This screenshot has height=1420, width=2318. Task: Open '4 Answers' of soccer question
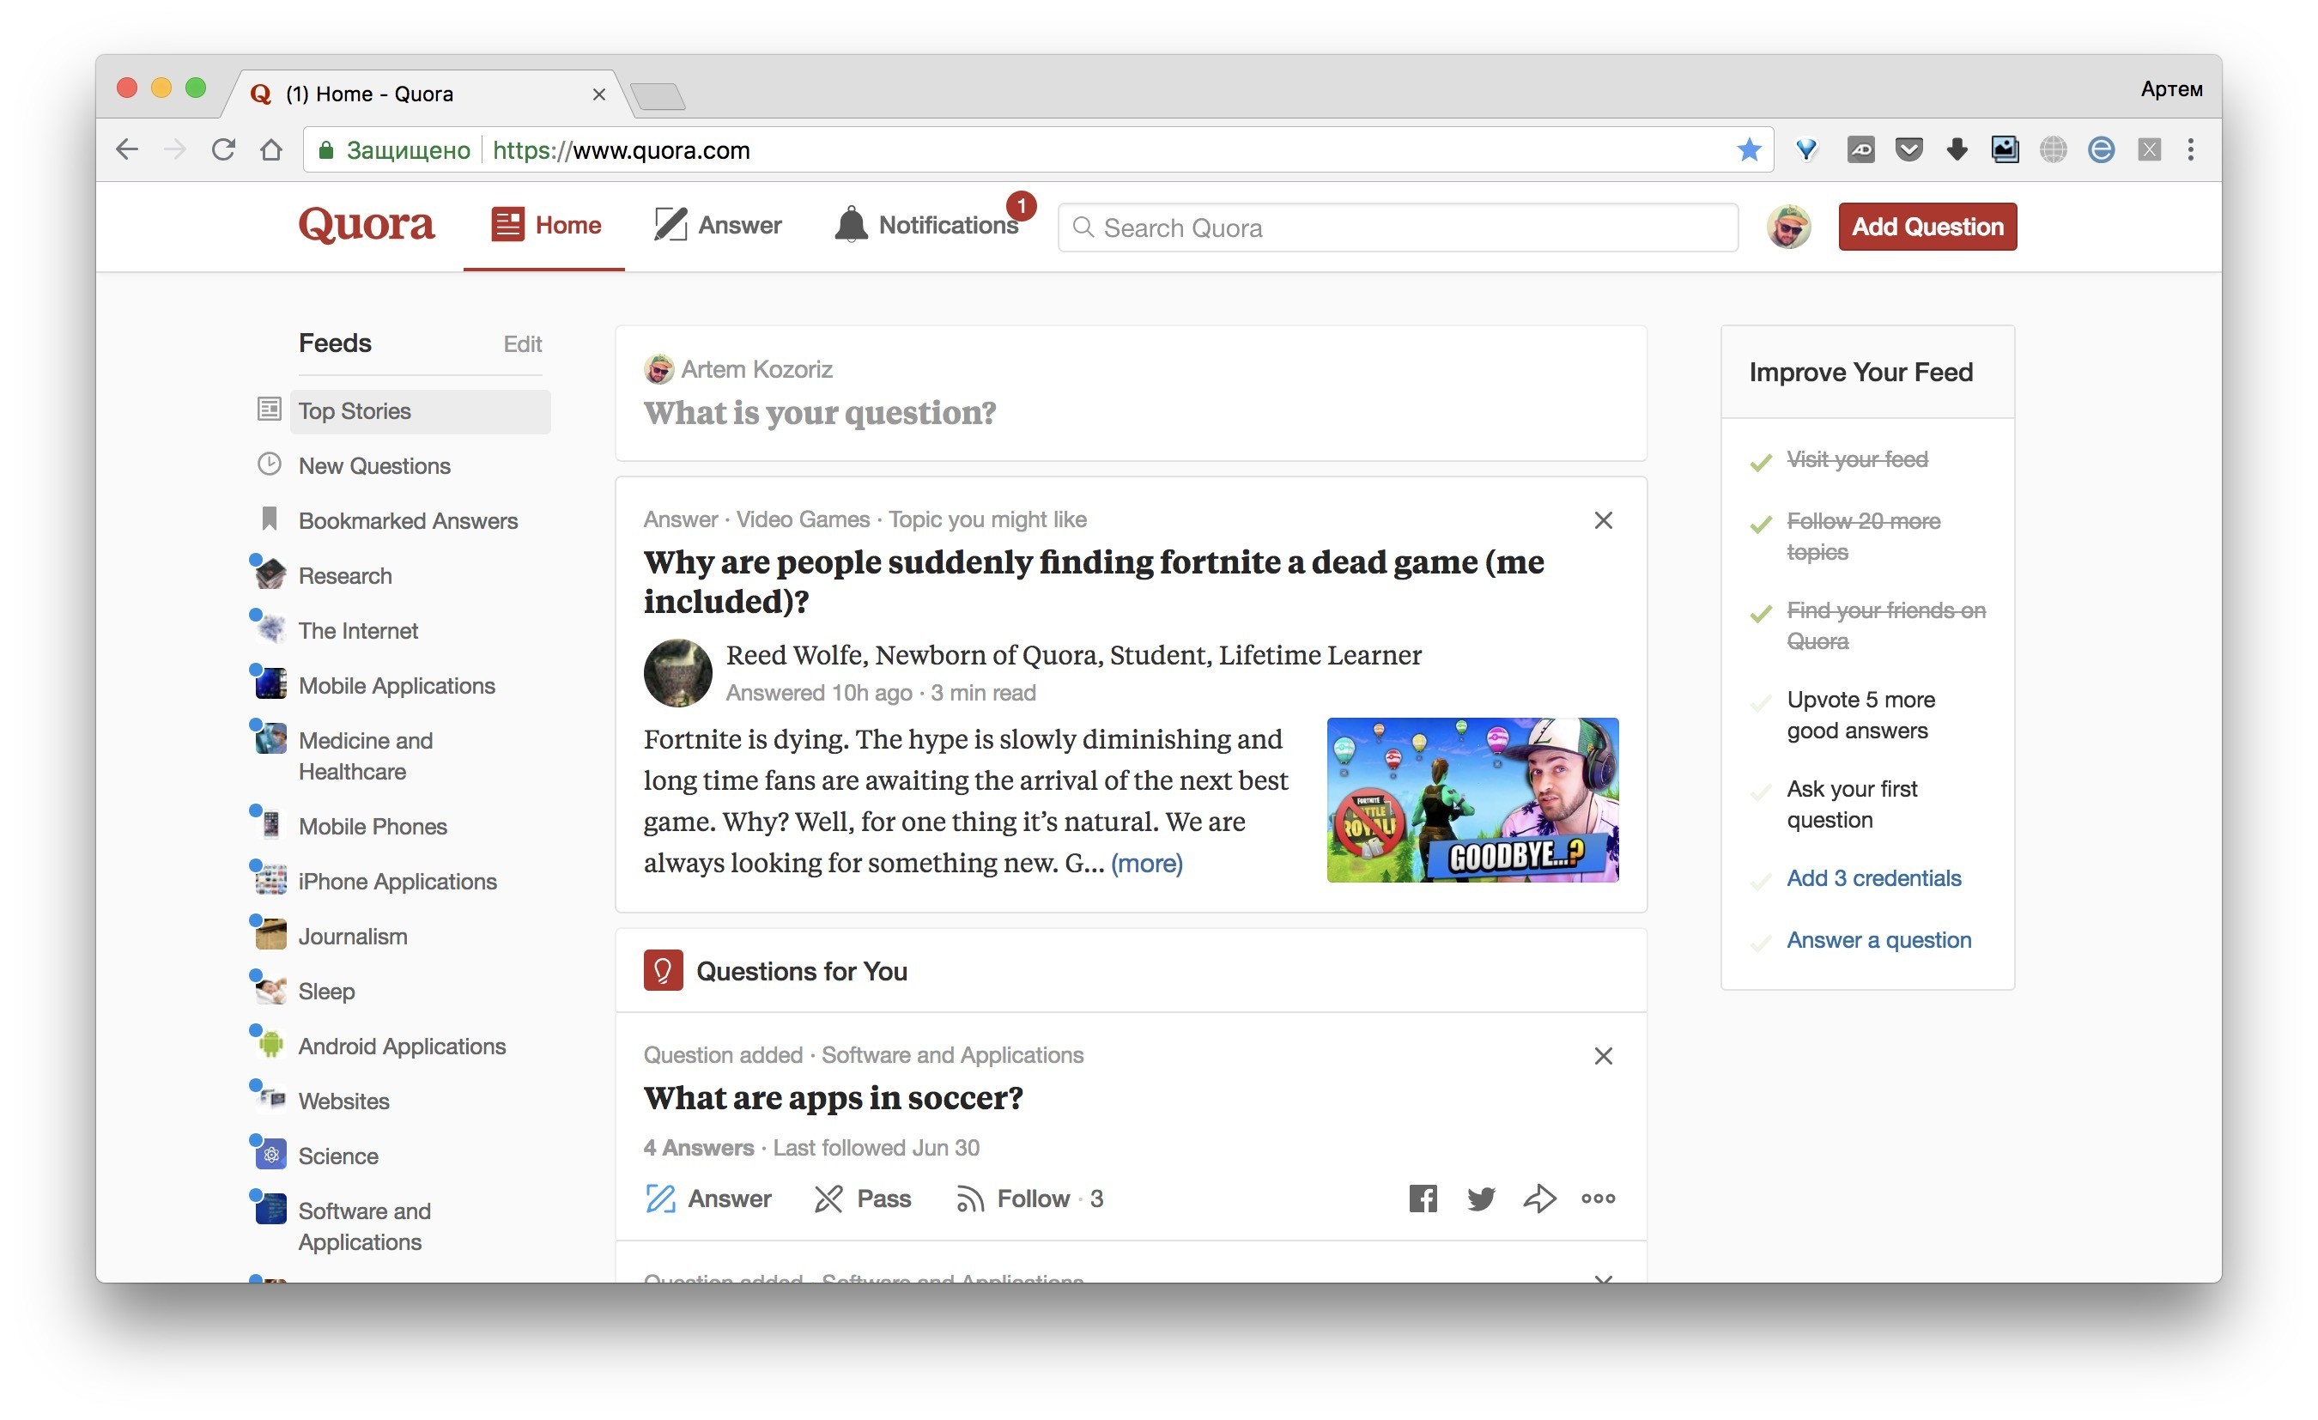tap(698, 1148)
